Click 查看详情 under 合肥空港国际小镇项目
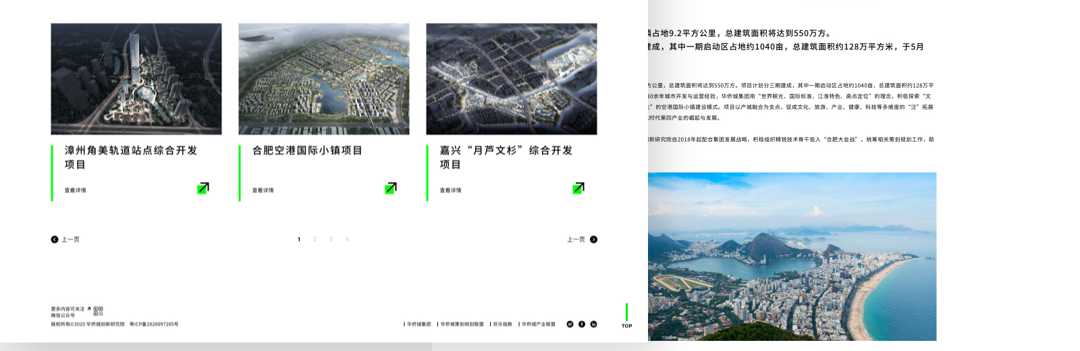Screen dimensions: 1080x351 click(263, 190)
